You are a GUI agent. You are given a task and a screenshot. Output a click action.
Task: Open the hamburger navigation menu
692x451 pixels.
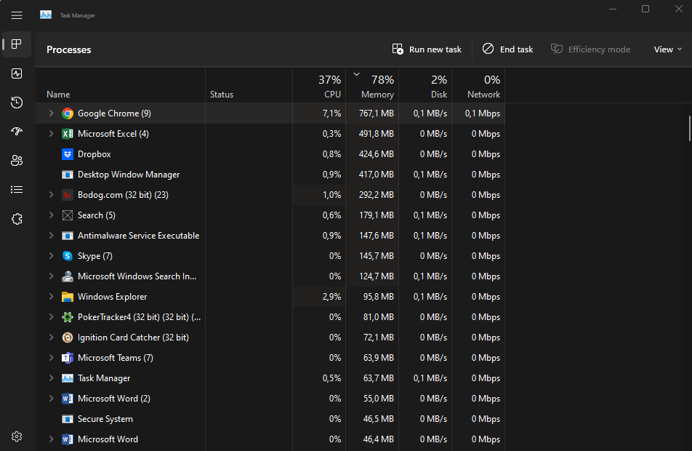(x=17, y=15)
